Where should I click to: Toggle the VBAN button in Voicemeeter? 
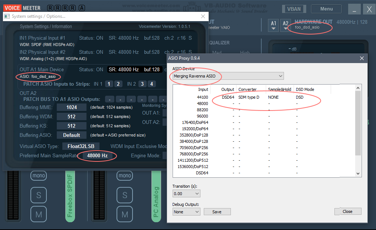[x=294, y=9]
